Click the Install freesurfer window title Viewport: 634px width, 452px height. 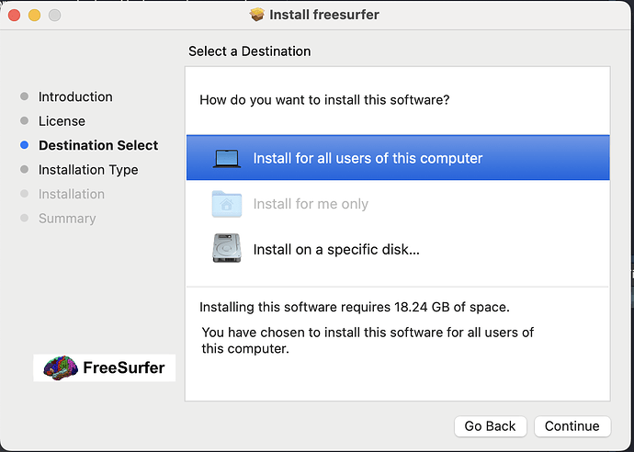click(324, 15)
